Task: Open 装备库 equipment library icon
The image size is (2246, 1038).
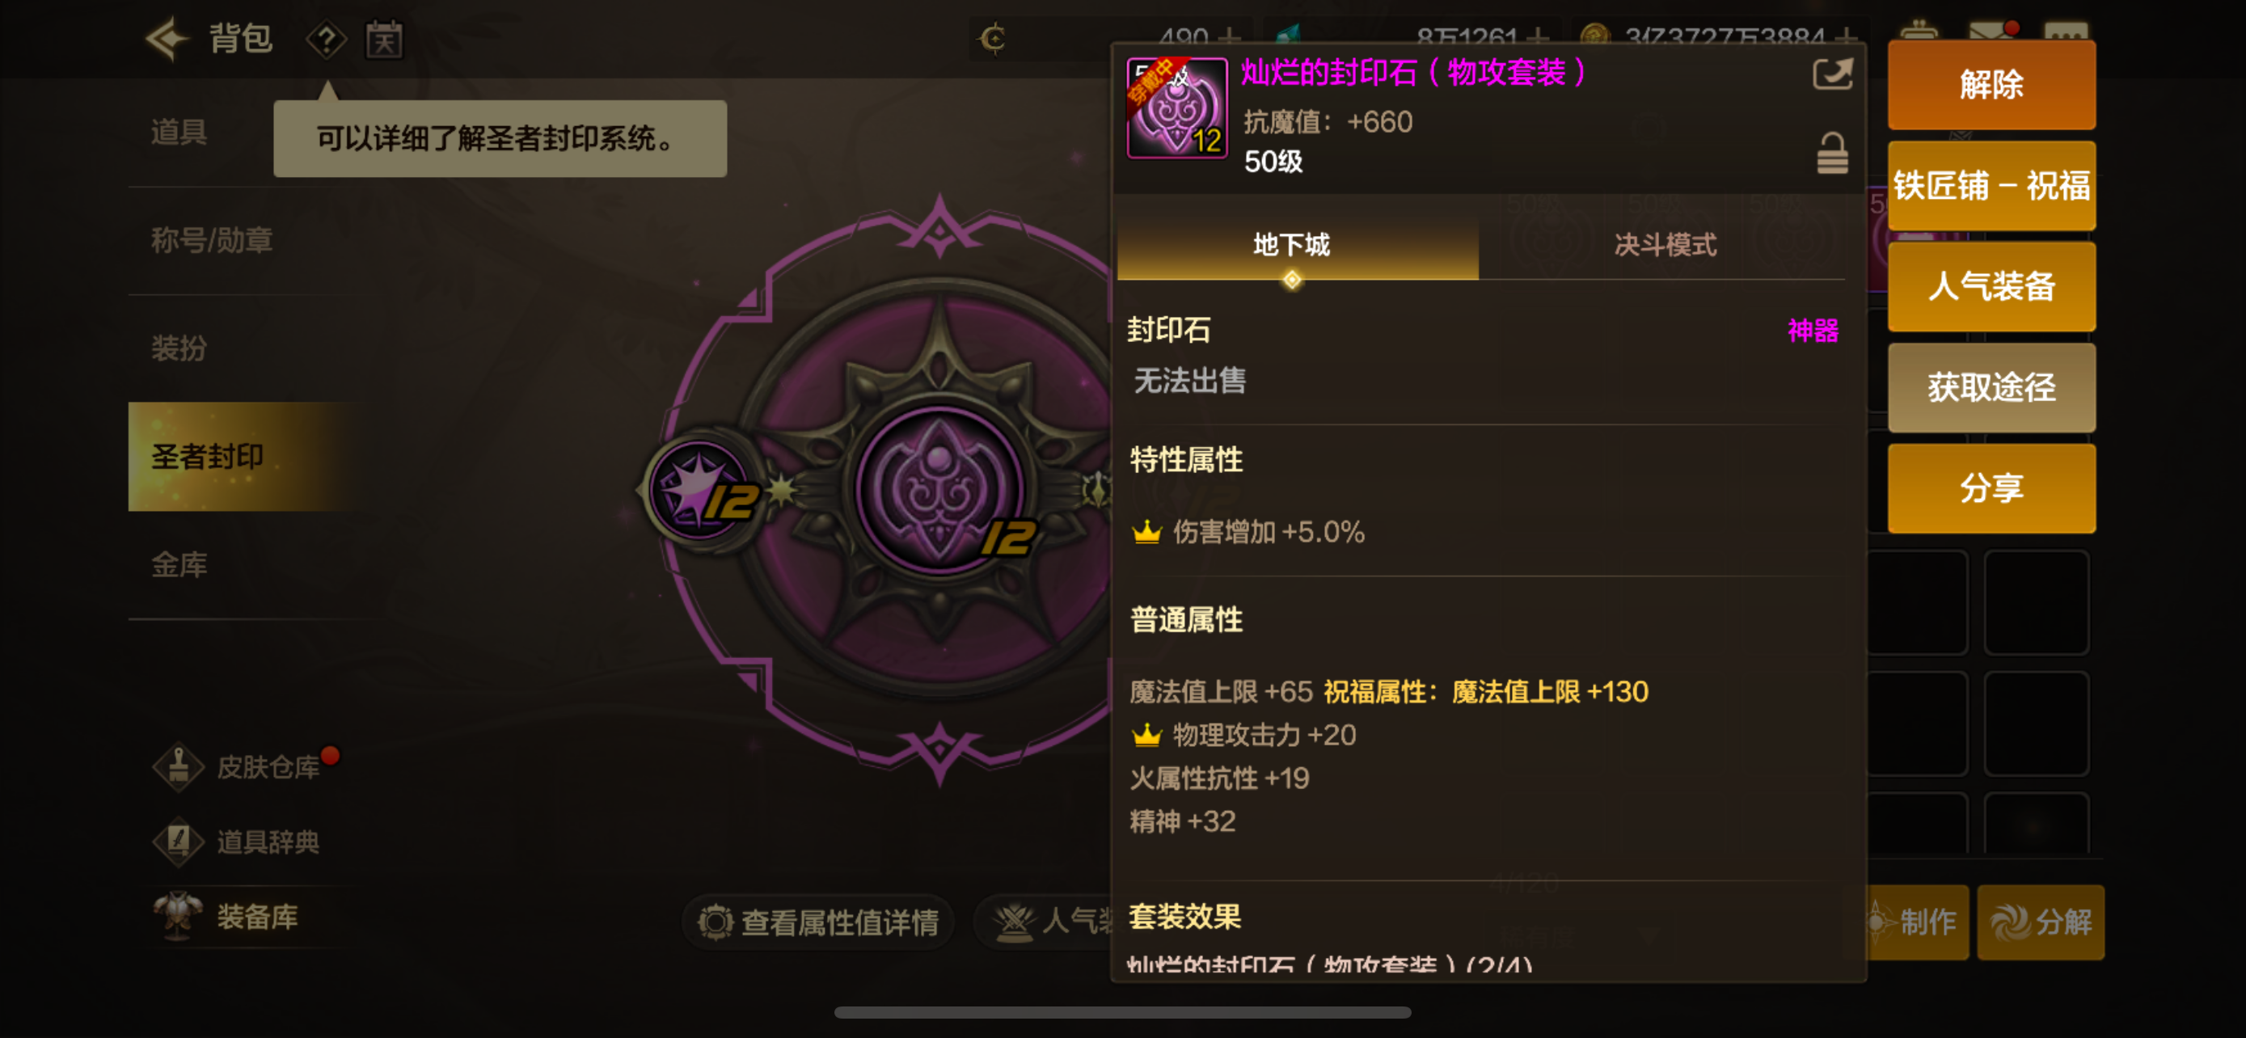Action: pyautogui.click(x=179, y=916)
